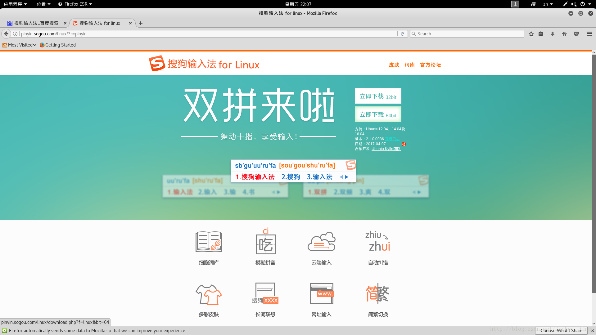Click the 自动纠错 label
Screen dimensions: 596x335
(378, 263)
